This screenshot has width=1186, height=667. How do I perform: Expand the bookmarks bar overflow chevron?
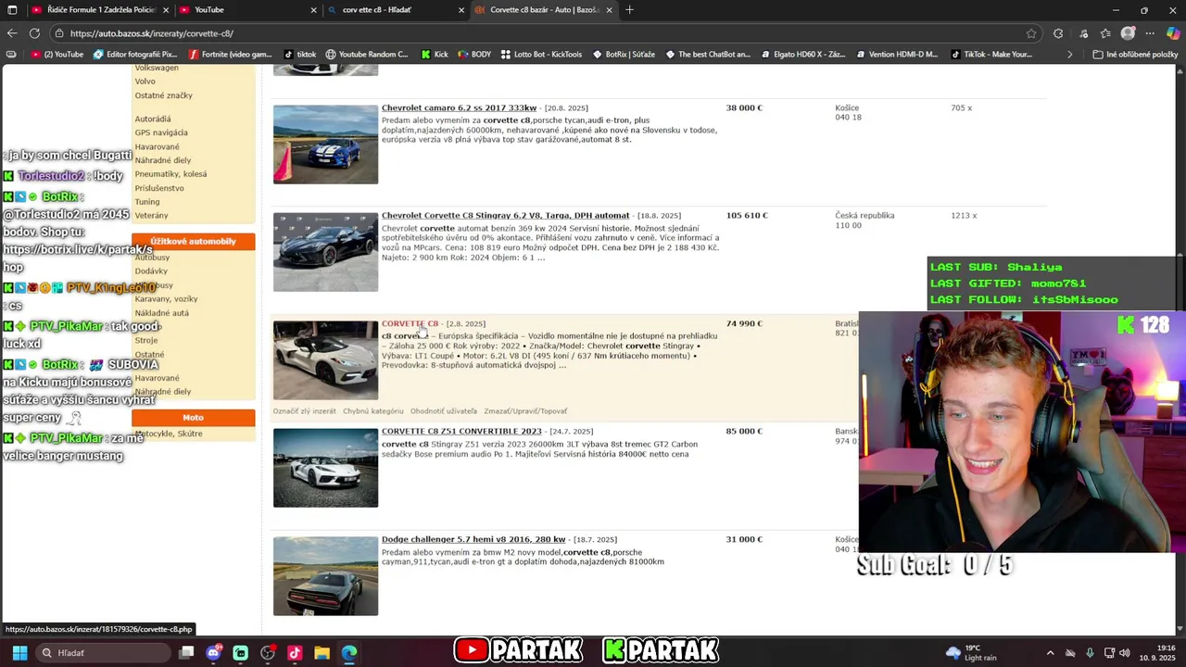(x=1069, y=55)
